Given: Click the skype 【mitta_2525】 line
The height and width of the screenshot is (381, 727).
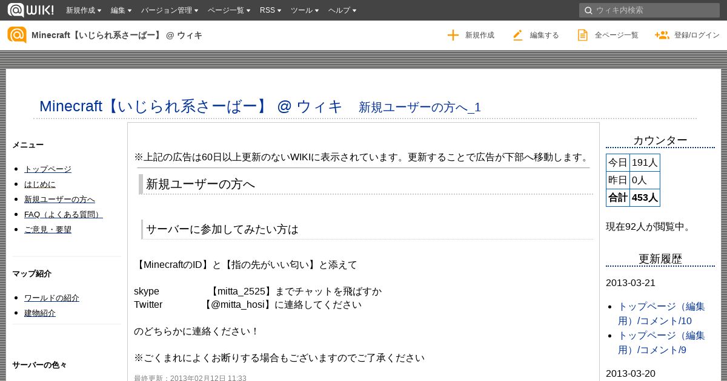Looking at the screenshot, I should point(258,291).
